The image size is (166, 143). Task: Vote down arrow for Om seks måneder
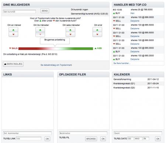[70, 34]
